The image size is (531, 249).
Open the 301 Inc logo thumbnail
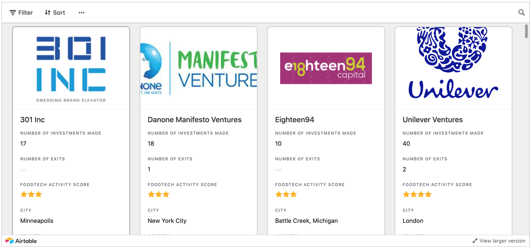(x=71, y=69)
